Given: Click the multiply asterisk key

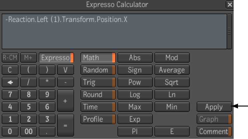Looking at the screenshot, I should click(x=47, y=82).
